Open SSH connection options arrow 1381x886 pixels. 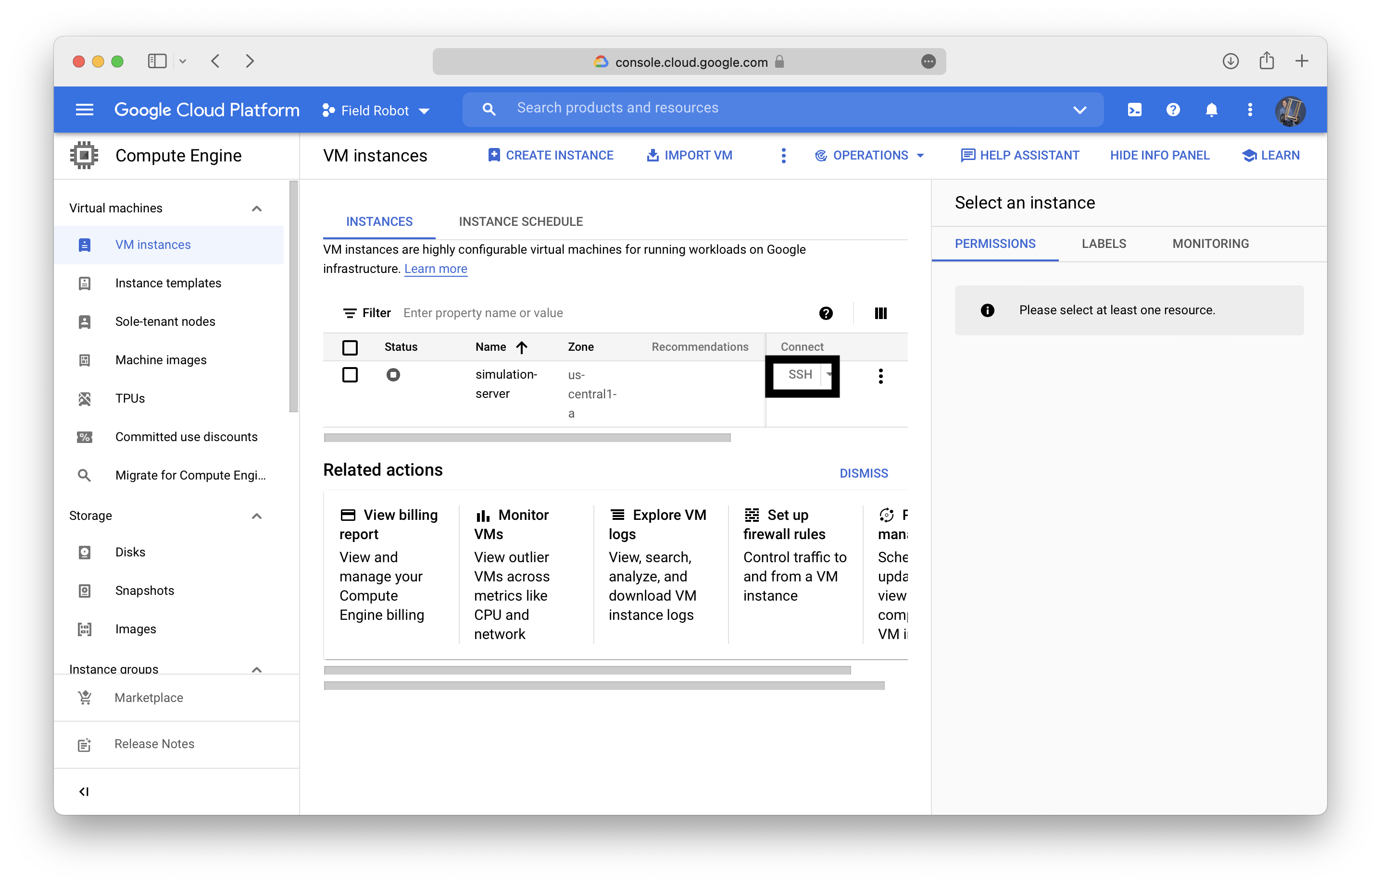[x=828, y=375]
